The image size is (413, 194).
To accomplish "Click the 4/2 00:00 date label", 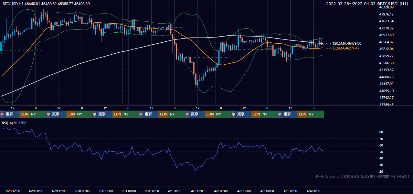I will 221,191.
